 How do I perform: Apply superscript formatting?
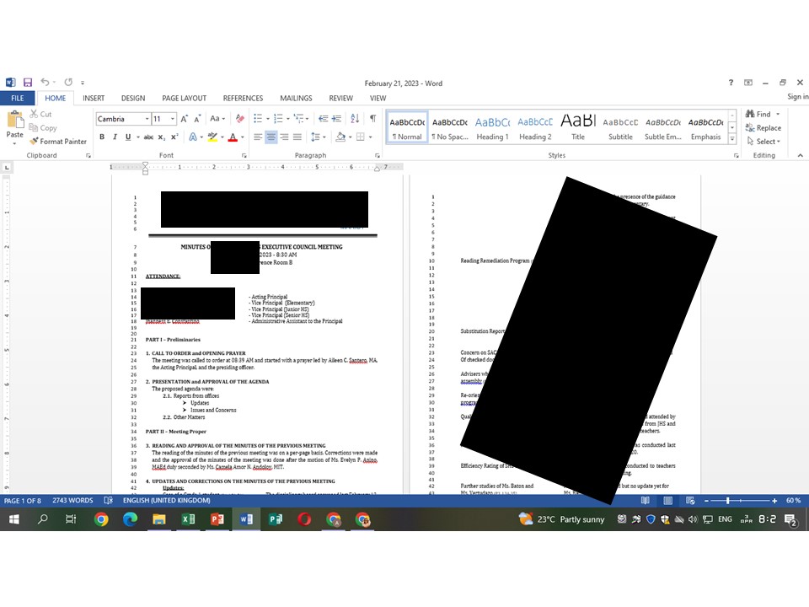174,137
